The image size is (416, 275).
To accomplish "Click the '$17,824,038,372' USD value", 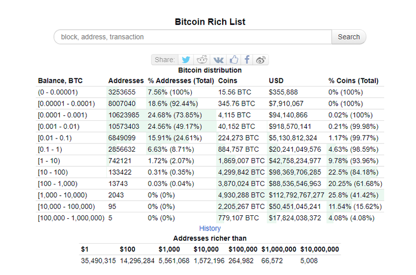I will (x=295, y=217).
